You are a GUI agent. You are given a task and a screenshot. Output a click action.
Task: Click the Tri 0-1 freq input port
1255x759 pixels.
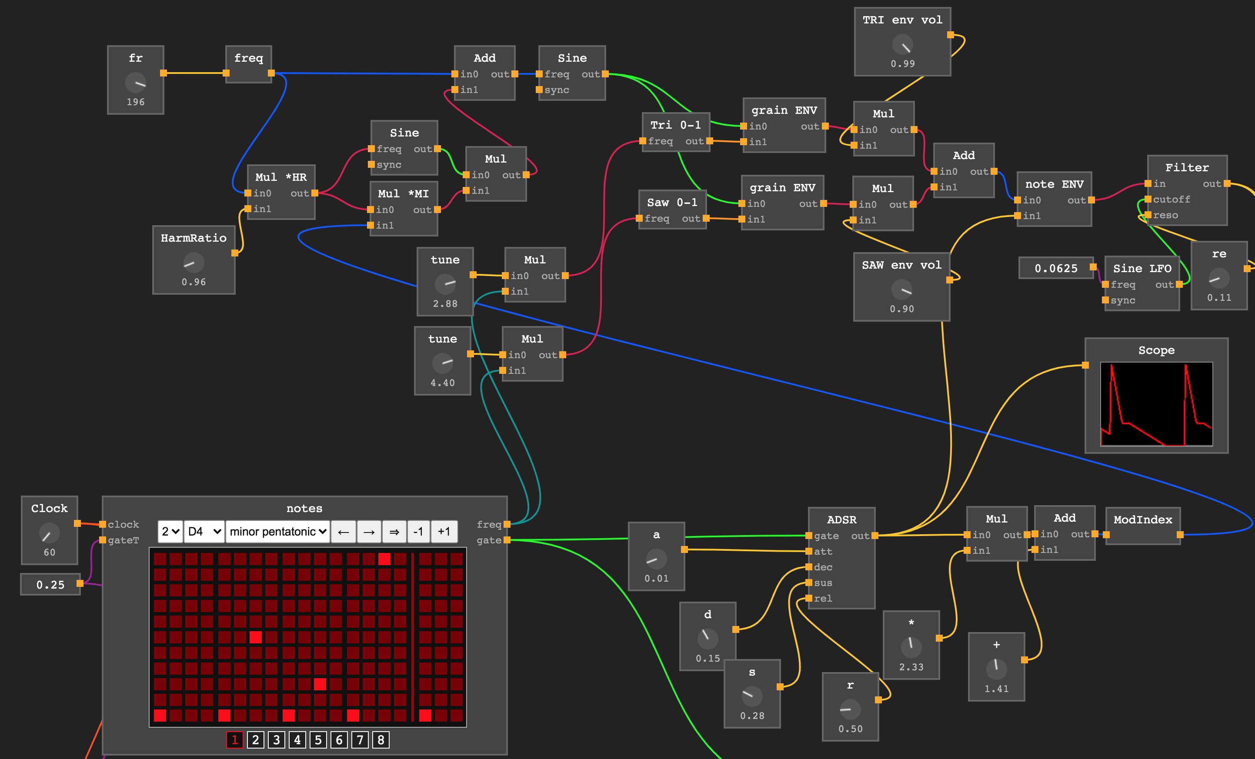point(643,141)
